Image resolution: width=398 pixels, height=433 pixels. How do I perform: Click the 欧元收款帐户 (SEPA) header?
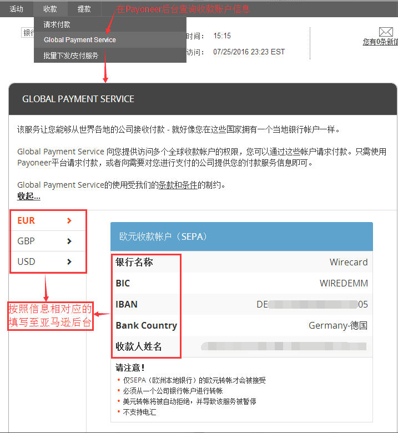click(x=241, y=236)
